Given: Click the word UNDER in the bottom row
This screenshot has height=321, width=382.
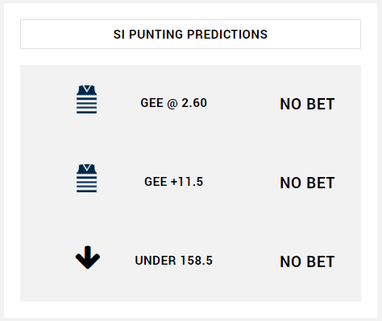Looking at the screenshot, I should [x=156, y=261].
